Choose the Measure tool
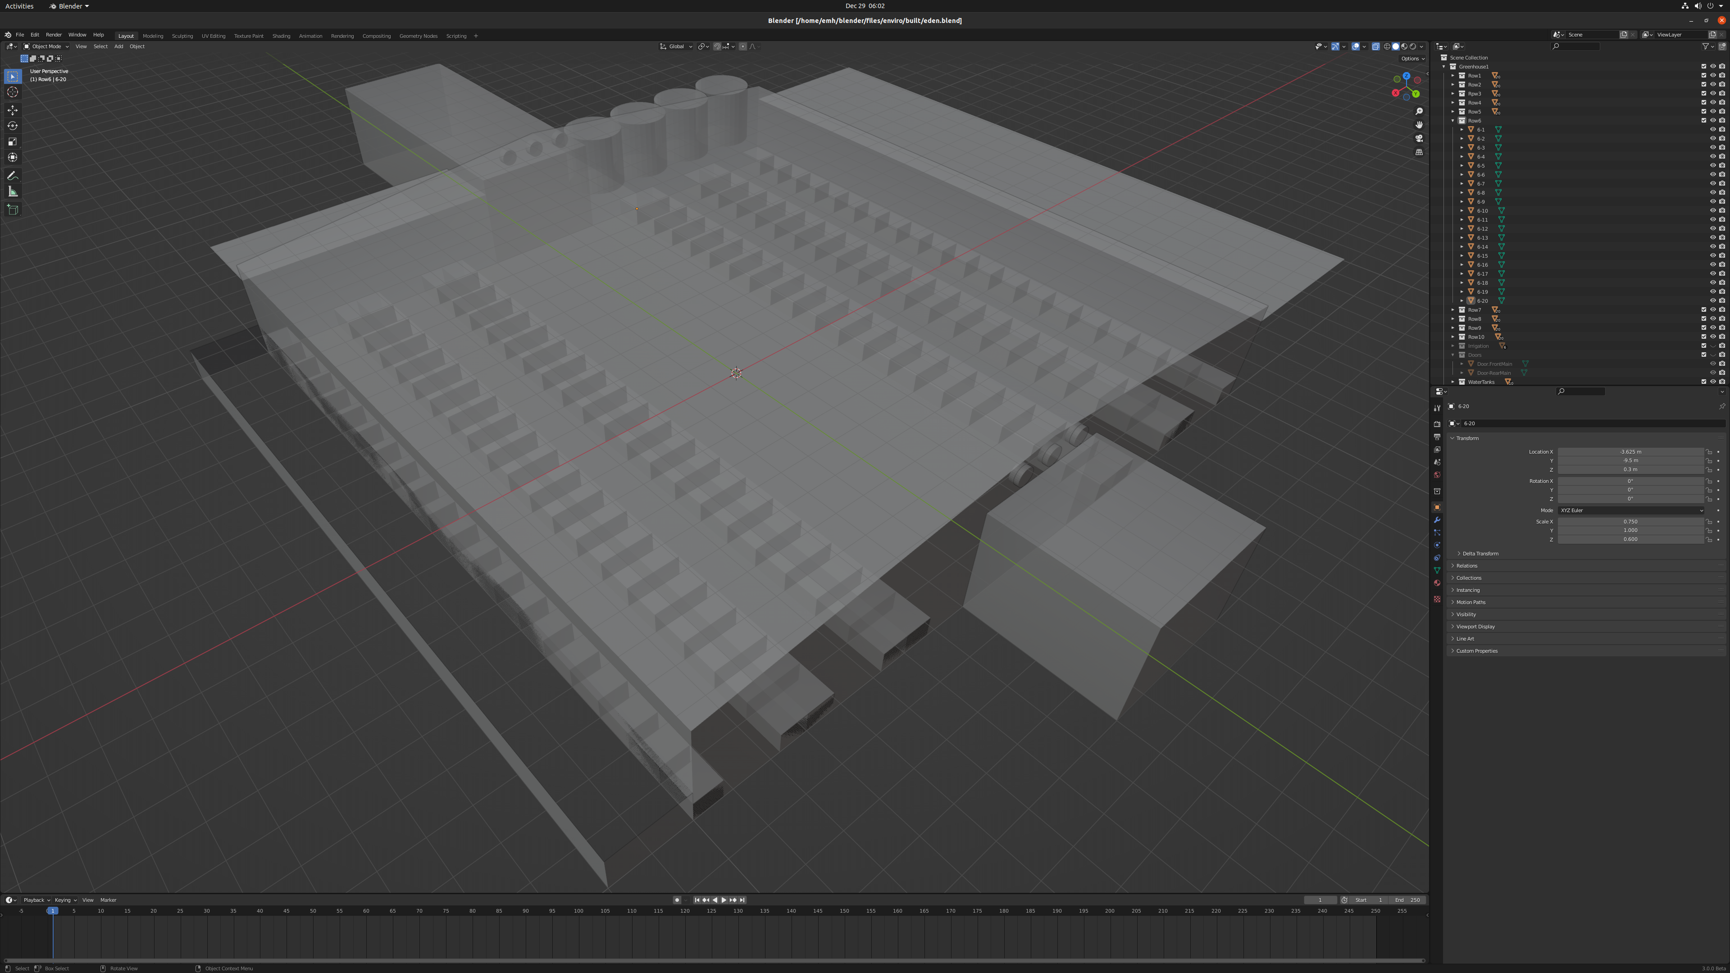1730x973 pixels. point(13,192)
